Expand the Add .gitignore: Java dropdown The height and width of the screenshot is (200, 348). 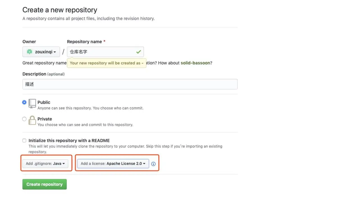tap(45, 163)
